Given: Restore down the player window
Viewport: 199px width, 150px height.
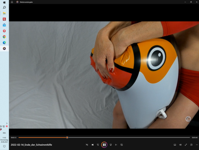Looking at the screenshot, I should pos(191,2).
